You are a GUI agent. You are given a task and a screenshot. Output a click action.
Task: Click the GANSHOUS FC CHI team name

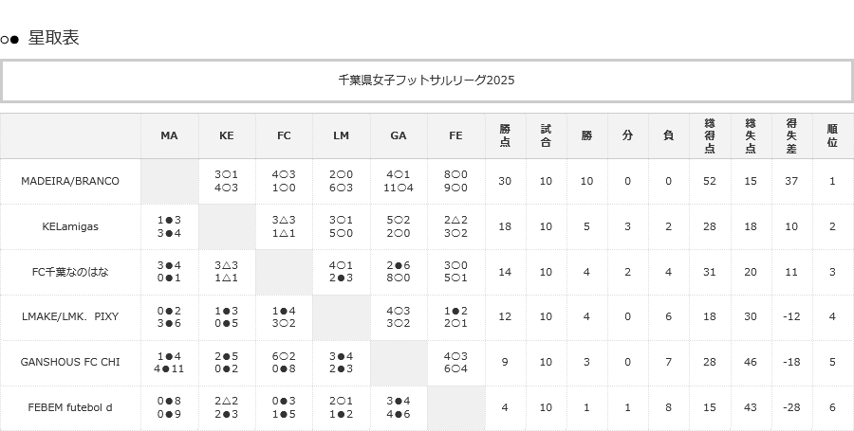[x=70, y=362]
